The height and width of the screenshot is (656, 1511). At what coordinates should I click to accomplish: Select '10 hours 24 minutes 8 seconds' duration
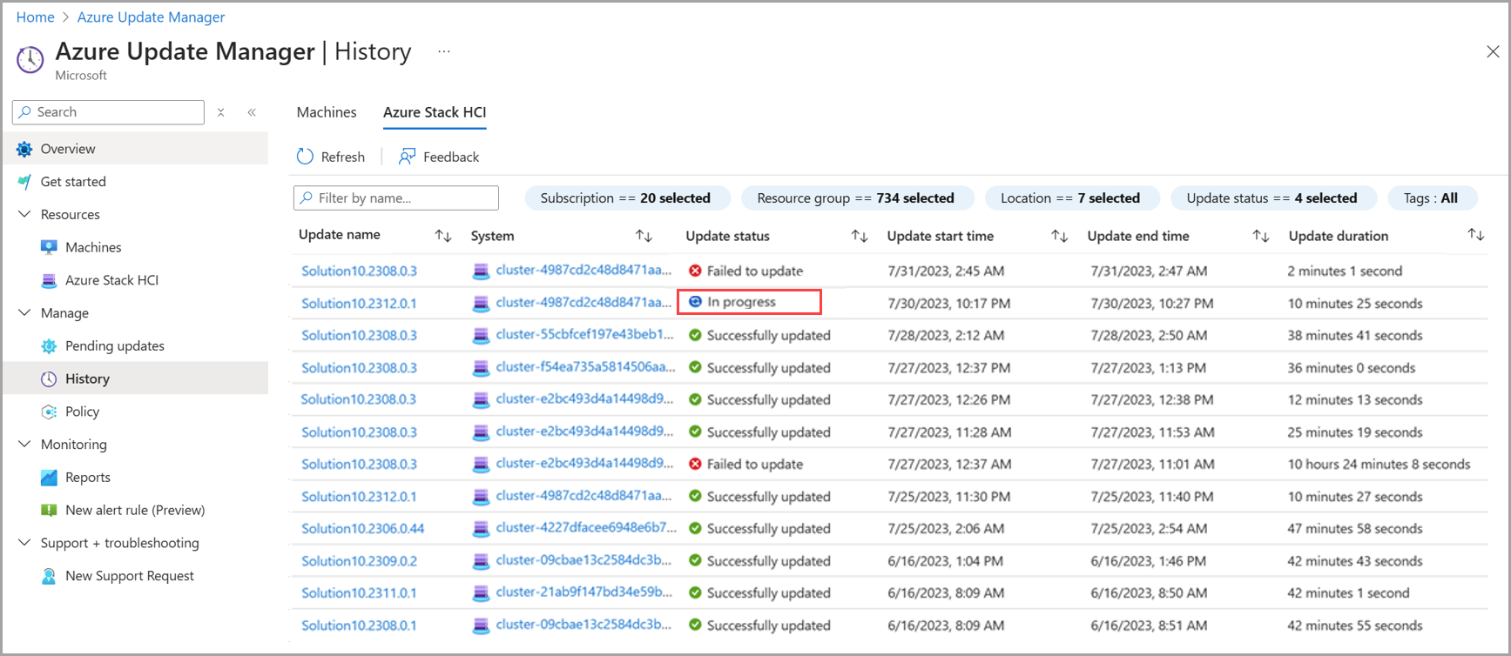click(x=1379, y=465)
